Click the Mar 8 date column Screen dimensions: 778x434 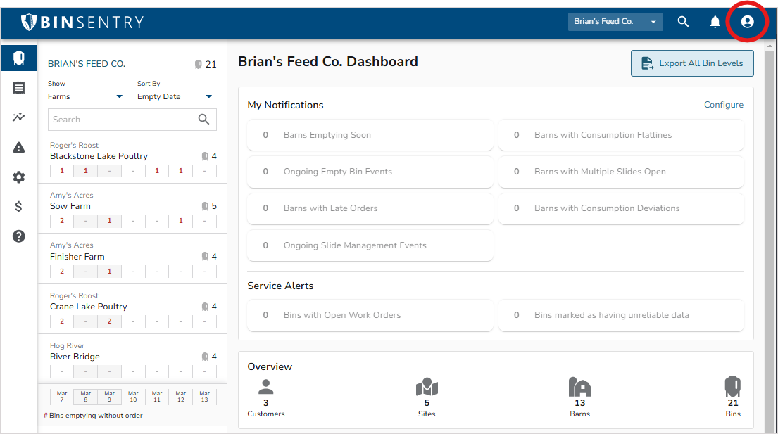coord(86,396)
